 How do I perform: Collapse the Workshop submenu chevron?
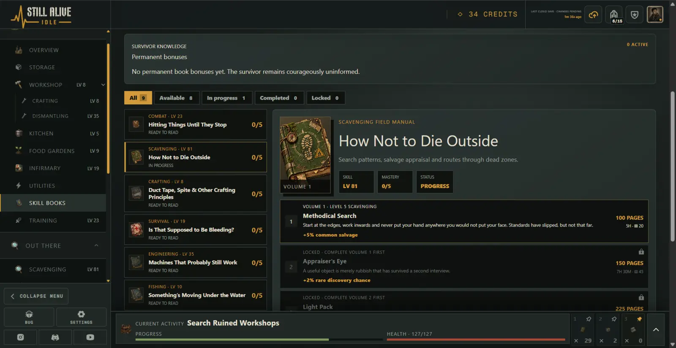(x=103, y=85)
